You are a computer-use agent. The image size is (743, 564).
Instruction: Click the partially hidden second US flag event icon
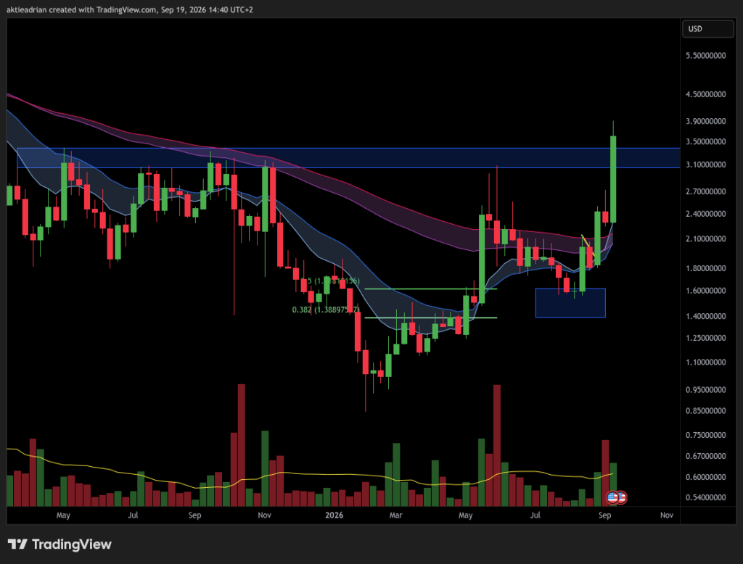623,498
